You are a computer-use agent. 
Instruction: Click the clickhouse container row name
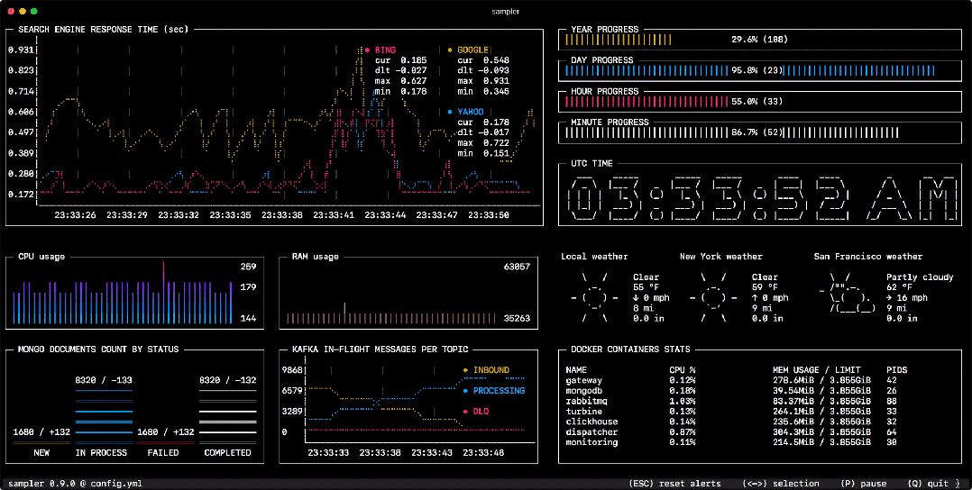(592, 422)
